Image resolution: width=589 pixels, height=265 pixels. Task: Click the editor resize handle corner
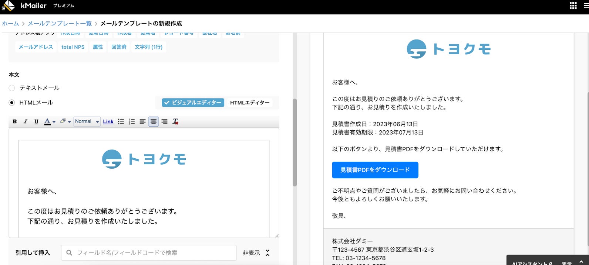coord(277,235)
